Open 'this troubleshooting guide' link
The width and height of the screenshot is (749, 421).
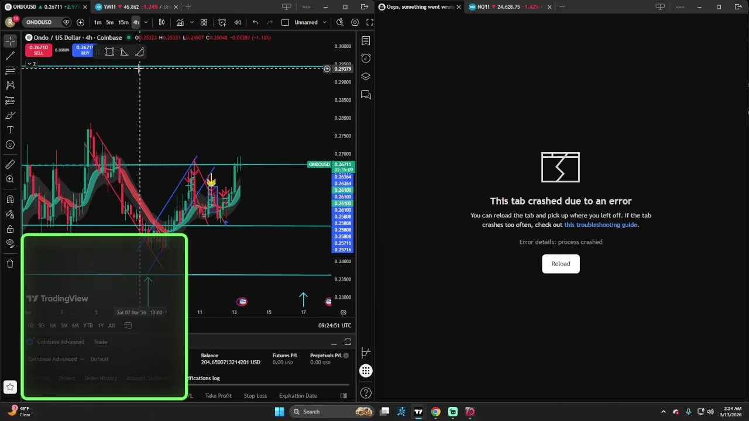tap(600, 225)
